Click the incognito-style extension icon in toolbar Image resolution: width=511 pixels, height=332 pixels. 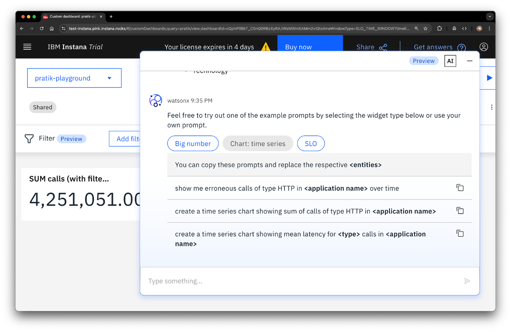pos(454,28)
